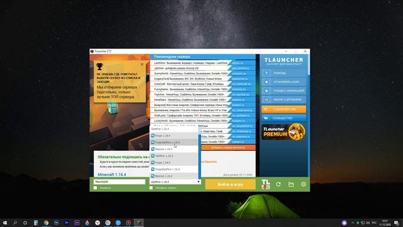Image resolution: width=403 pixels, height=227 pixels.
Task: Select the [LegacyCore] server row
Action: coord(191,78)
